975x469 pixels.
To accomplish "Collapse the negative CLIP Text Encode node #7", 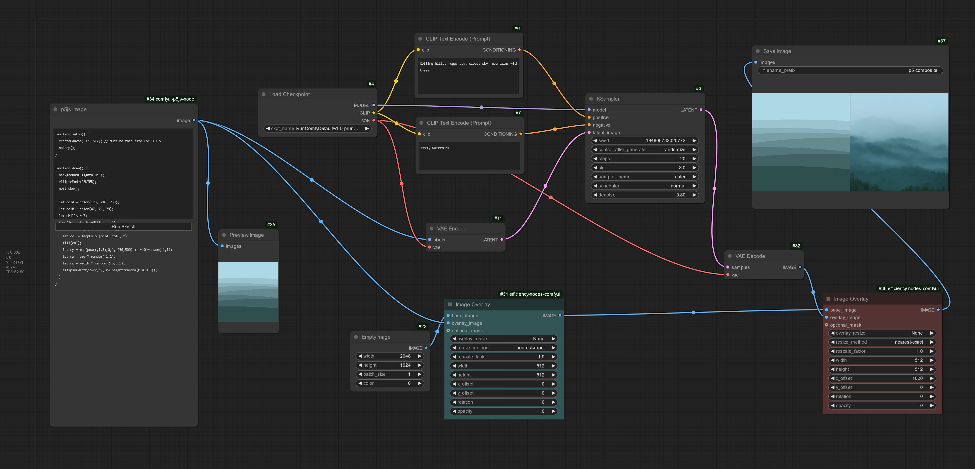I will point(421,123).
